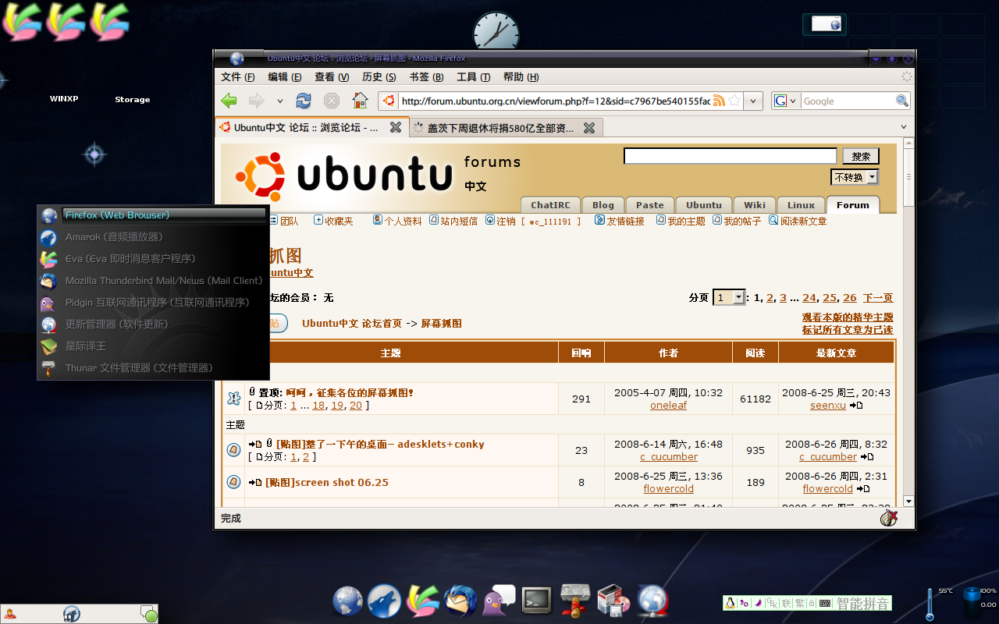Click the 注销 logout link
This screenshot has width=999, height=624.
(500, 222)
